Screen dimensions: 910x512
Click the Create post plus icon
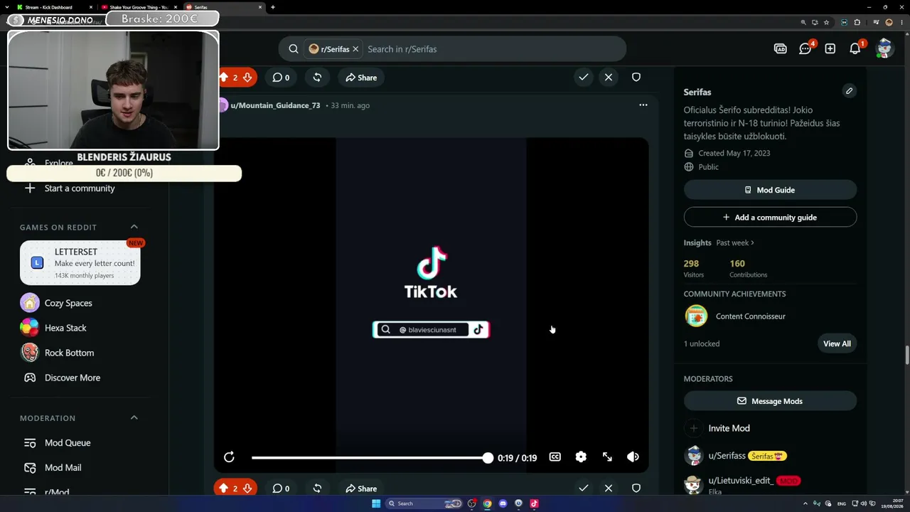830,49
